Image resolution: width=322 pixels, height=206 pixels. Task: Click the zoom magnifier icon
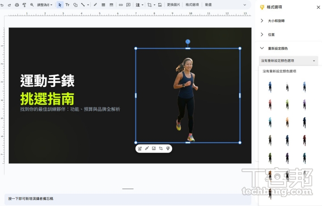click(x=32, y=5)
